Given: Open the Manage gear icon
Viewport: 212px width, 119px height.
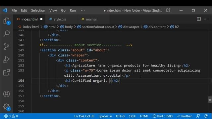Looking at the screenshot, I should (7, 107).
